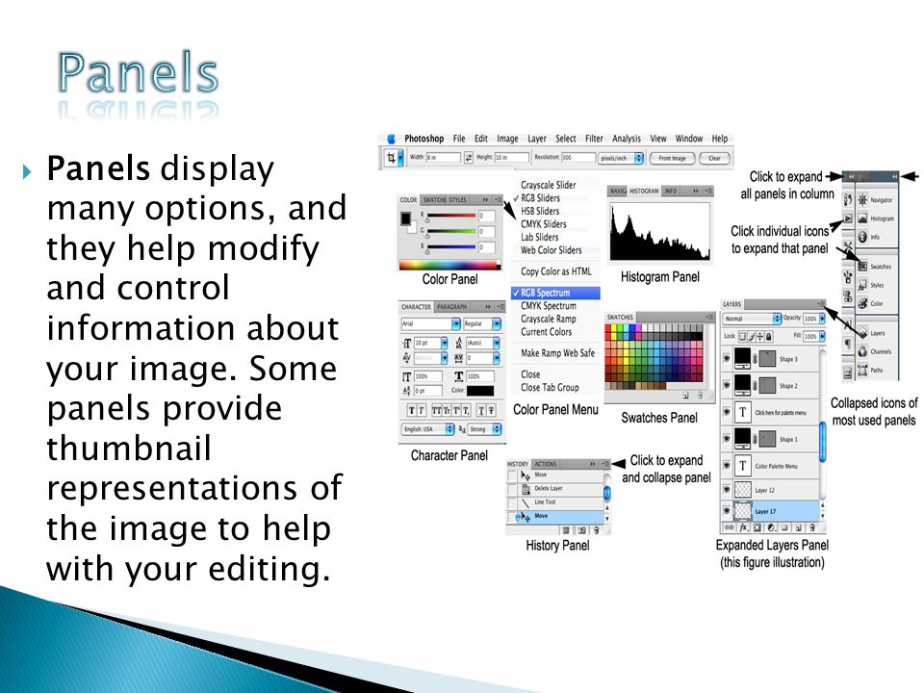Toggle Lock transparent pixels in Layers panel
924x693 pixels.
(742, 337)
